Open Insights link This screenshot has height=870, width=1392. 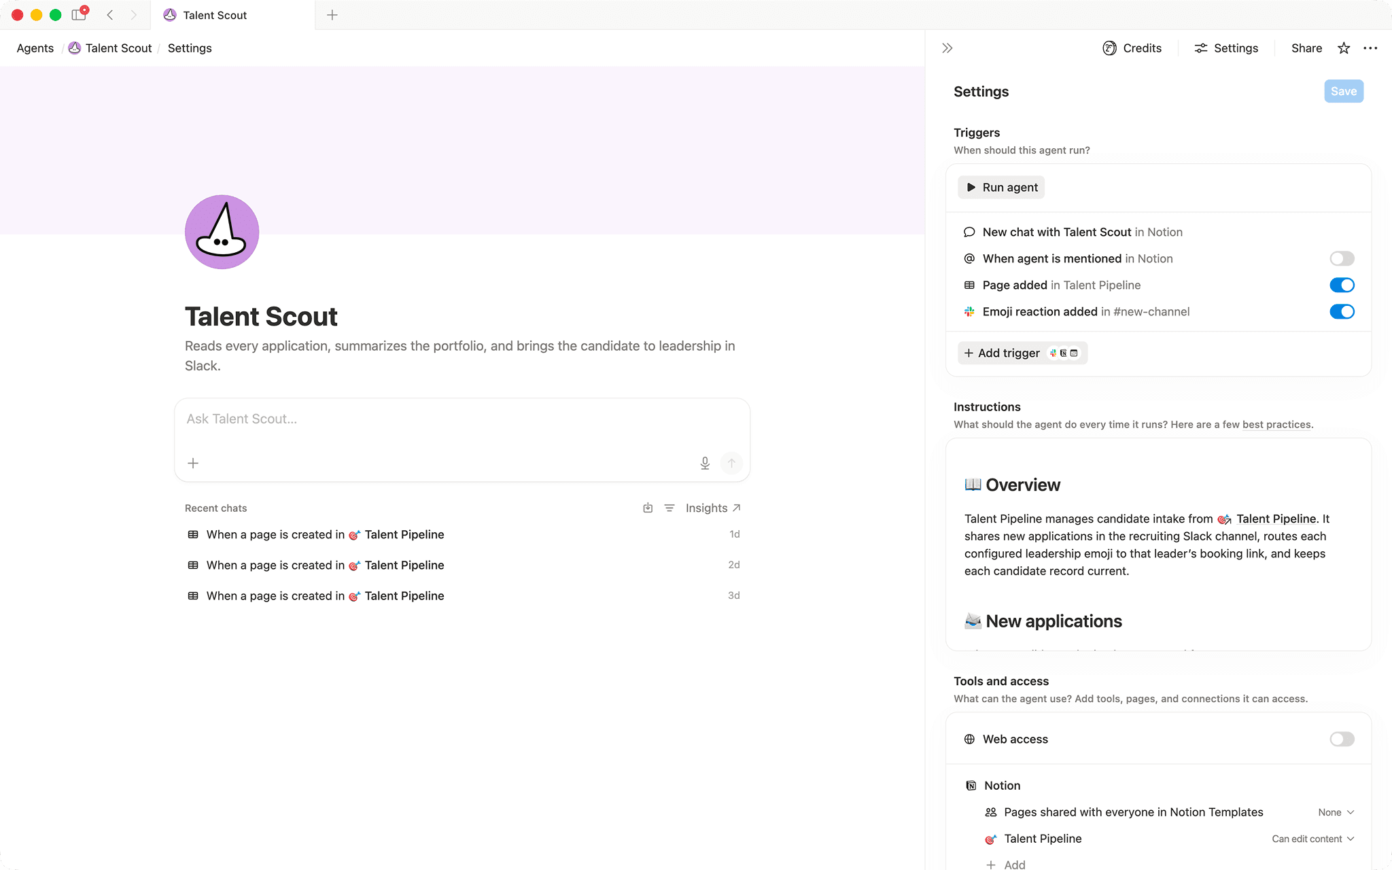click(x=713, y=508)
